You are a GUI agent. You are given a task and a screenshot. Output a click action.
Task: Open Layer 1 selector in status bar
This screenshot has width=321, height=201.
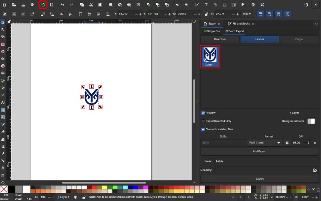click(64, 197)
